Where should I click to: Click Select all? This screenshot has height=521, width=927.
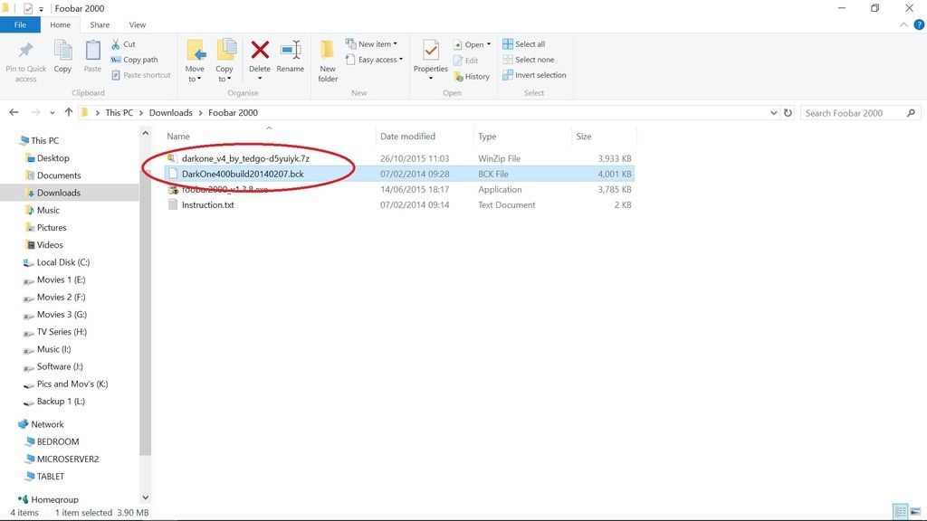click(x=524, y=44)
